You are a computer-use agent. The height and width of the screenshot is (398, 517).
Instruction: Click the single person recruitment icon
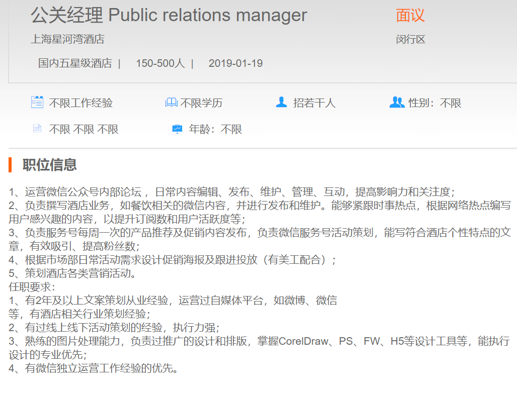(281, 103)
